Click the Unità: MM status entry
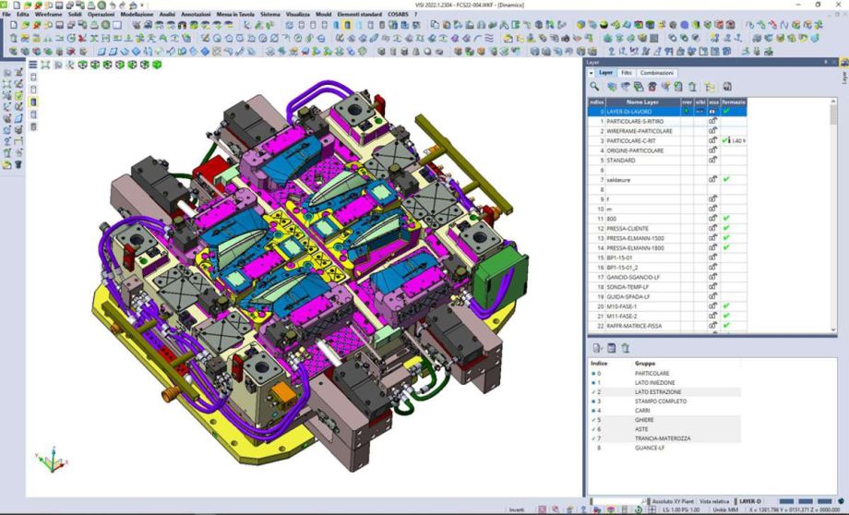Image resolution: width=849 pixels, height=515 pixels. [x=725, y=509]
